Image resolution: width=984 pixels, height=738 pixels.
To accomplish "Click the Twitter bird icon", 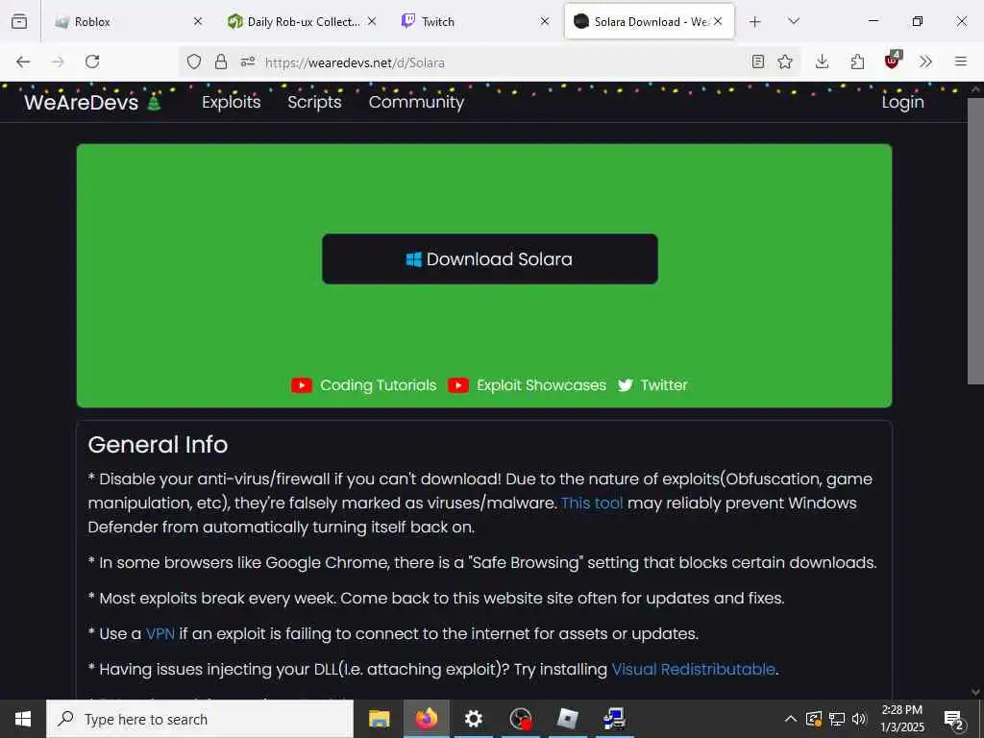I will tap(625, 385).
